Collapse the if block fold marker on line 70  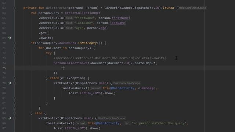point(14,43)
